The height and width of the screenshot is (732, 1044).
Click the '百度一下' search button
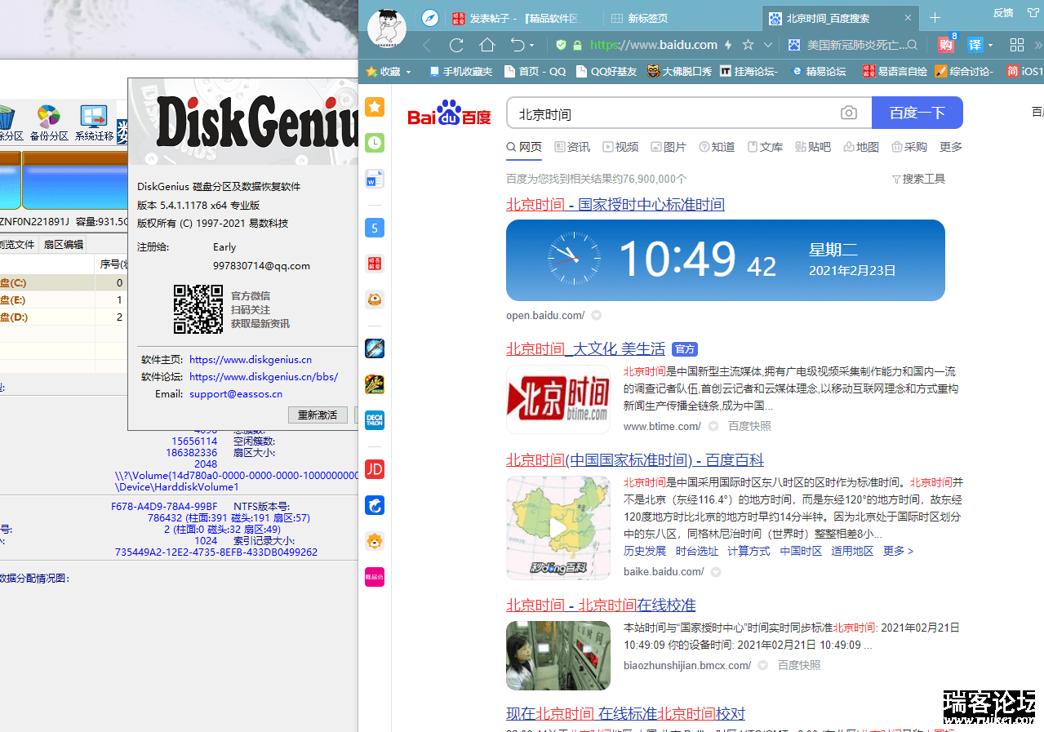tap(917, 113)
